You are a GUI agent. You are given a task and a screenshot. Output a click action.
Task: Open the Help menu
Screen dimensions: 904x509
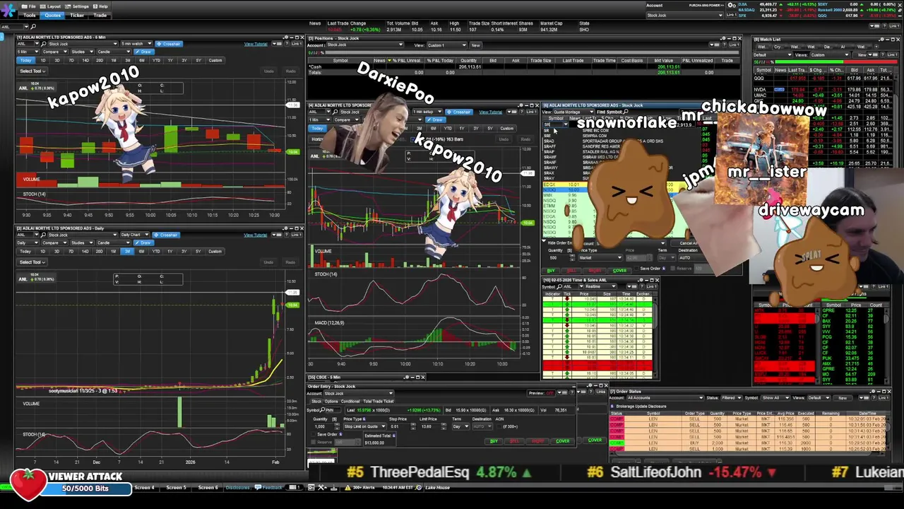tap(100, 6)
